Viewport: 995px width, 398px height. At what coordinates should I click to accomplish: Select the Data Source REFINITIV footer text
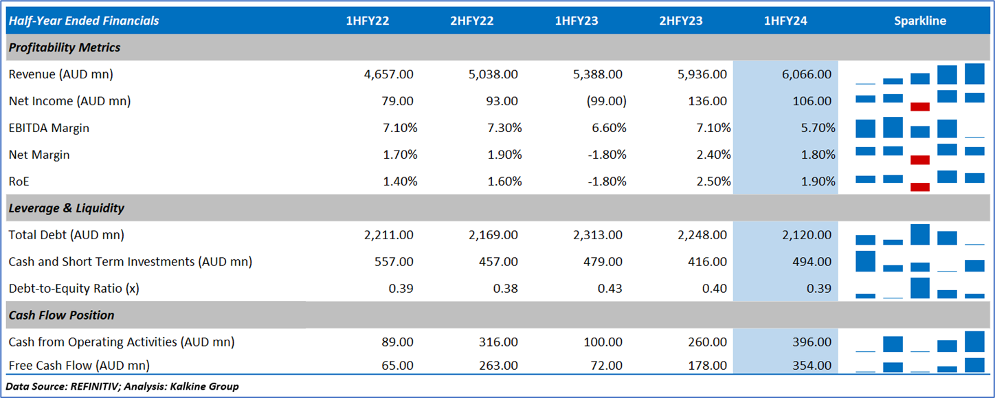tap(122, 386)
